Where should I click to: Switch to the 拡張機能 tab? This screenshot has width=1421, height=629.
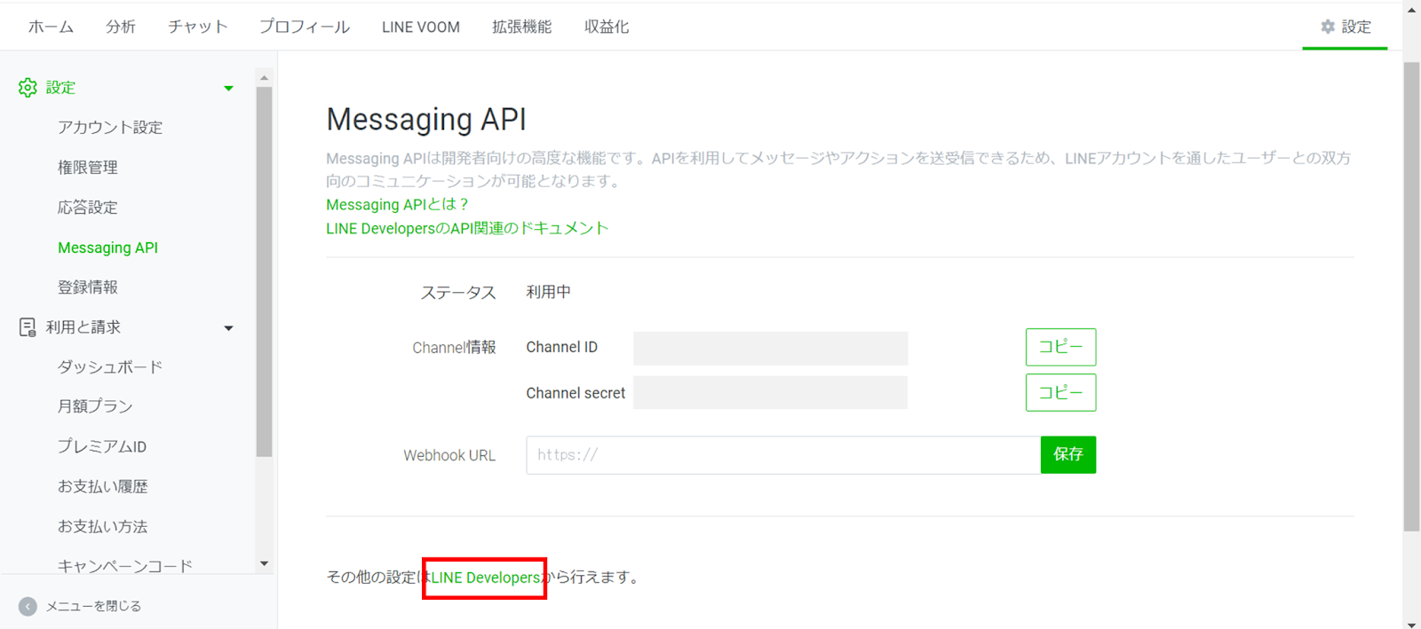click(x=522, y=27)
